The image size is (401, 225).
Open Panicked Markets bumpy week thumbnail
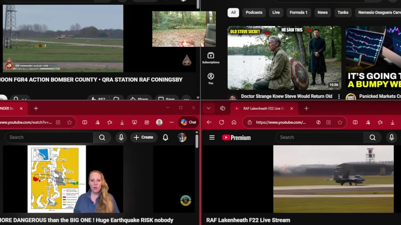pyautogui.click(x=373, y=58)
